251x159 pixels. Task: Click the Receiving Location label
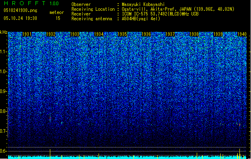93,9
